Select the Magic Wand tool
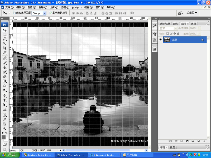This screenshot has height=158, width=211. click(x=4, y=43)
